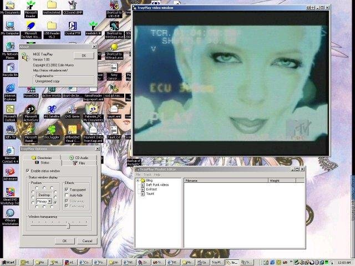Toggle the greyed Slide away checkbox
Image resolution: width=355 pixels, height=266 pixels.
pos(67,201)
